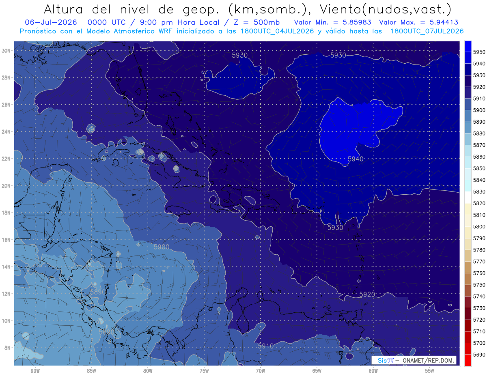Screen dimensions: 487x376
Task: Click the 22N latitude axis label
Action: [6, 159]
